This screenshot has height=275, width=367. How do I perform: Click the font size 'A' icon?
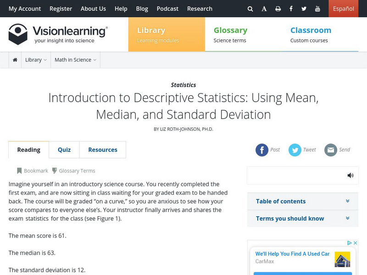[x=264, y=9]
